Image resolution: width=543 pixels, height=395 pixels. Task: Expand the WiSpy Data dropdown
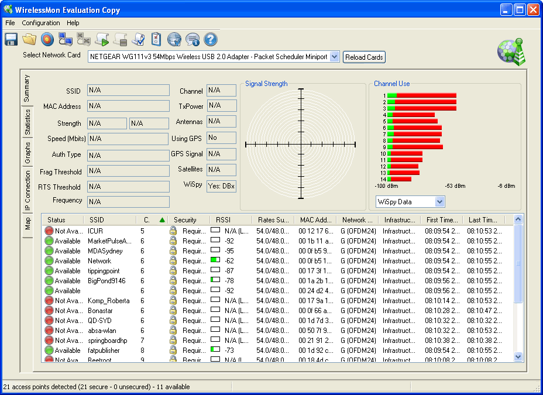coord(439,202)
